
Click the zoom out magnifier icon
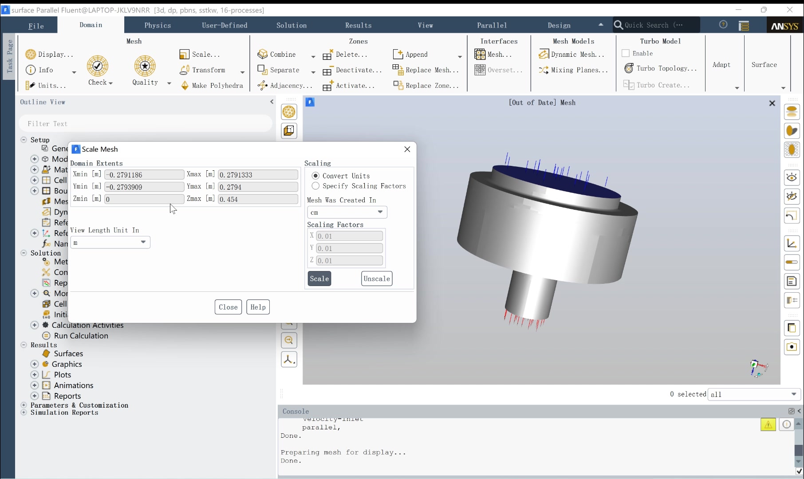point(289,340)
